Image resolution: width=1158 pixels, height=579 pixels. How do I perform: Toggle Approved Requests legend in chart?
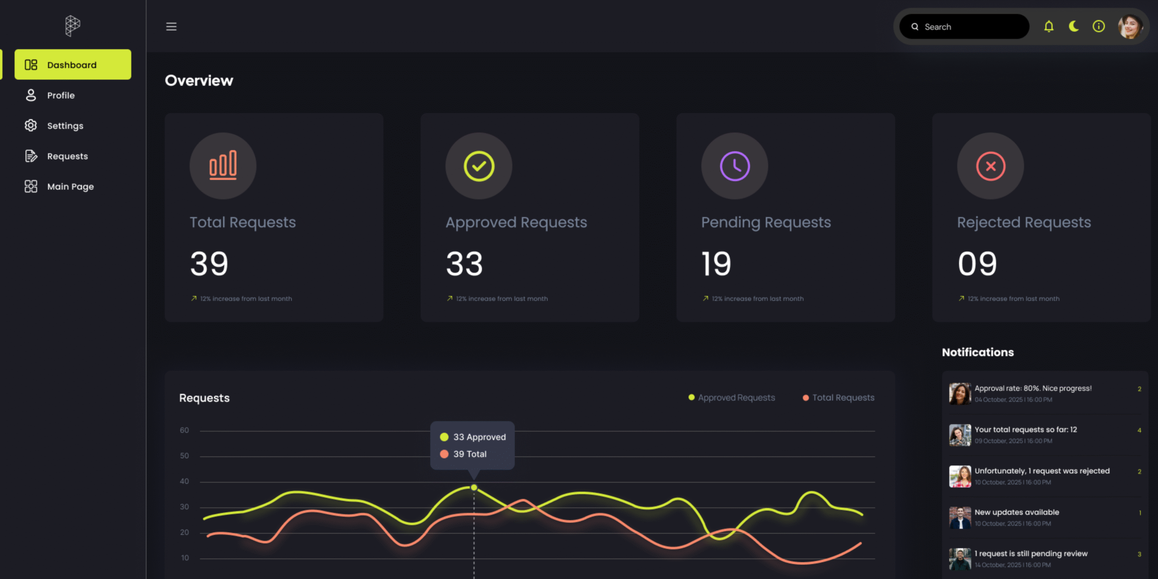pyautogui.click(x=731, y=398)
